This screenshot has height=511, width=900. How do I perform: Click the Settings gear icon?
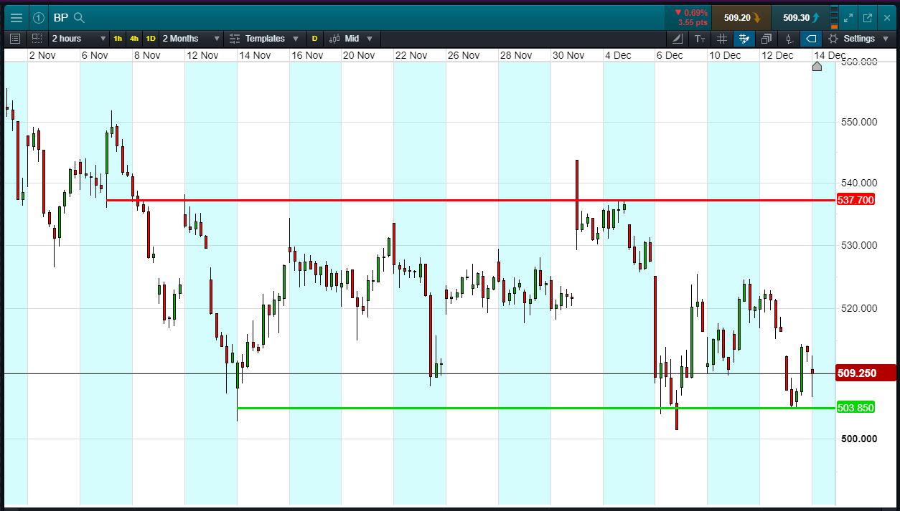(833, 39)
